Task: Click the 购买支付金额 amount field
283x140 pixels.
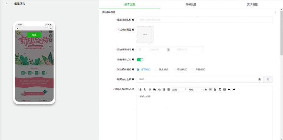Action: tap(200, 79)
